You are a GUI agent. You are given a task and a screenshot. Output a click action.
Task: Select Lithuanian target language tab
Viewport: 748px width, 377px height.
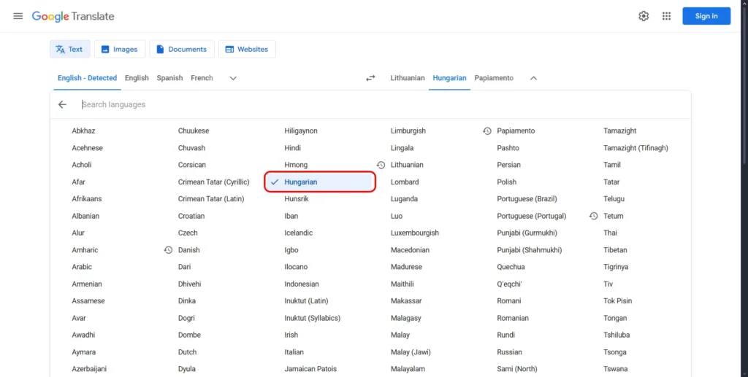(x=408, y=78)
